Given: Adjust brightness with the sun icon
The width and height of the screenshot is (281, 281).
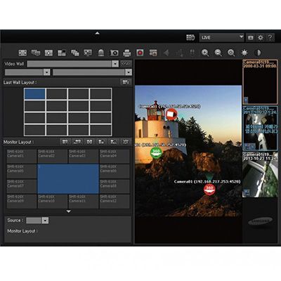Looking at the screenshot, I should (244, 53).
